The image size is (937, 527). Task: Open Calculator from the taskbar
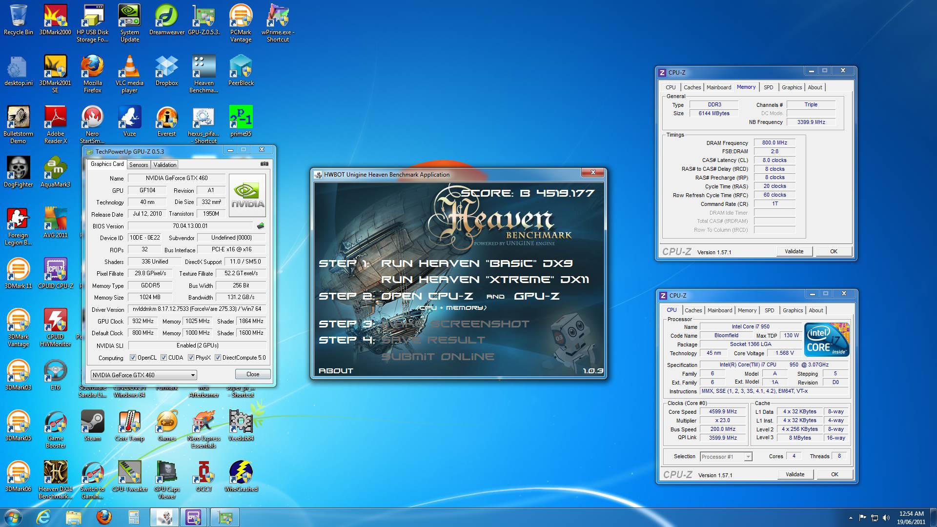point(134,517)
